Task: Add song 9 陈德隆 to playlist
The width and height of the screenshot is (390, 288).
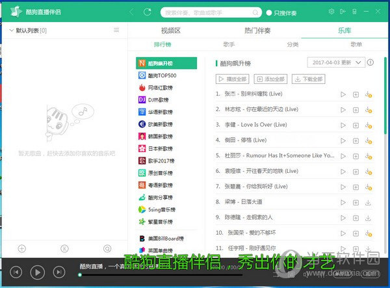Action: 356,218
